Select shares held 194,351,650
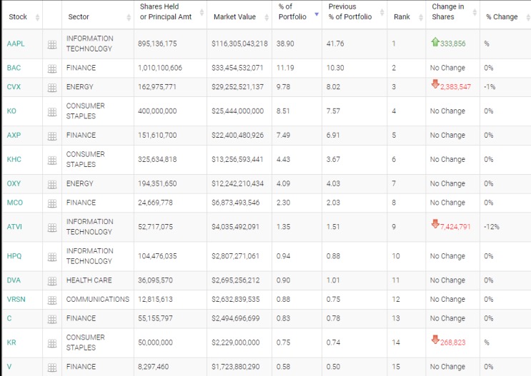Viewport: 531px width, 376px height. (157, 183)
